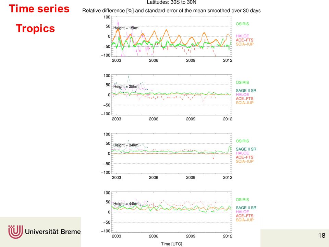
Task: Click the 2012 tick under 25km plot
Action: tap(228, 119)
